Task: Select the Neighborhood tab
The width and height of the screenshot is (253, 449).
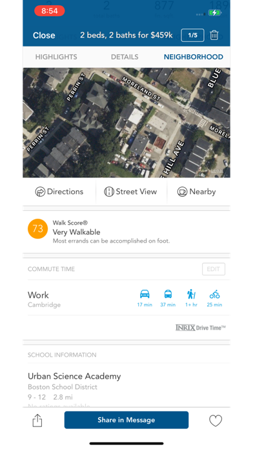Action: click(x=194, y=57)
